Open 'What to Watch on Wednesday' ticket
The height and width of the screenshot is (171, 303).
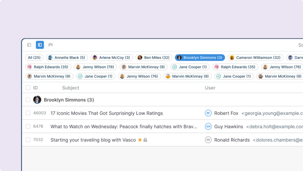pos(124,126)
